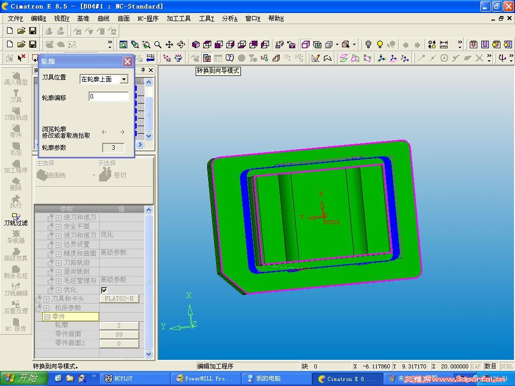Toggle lock icon beside 刀具和卡头 row

39,299
